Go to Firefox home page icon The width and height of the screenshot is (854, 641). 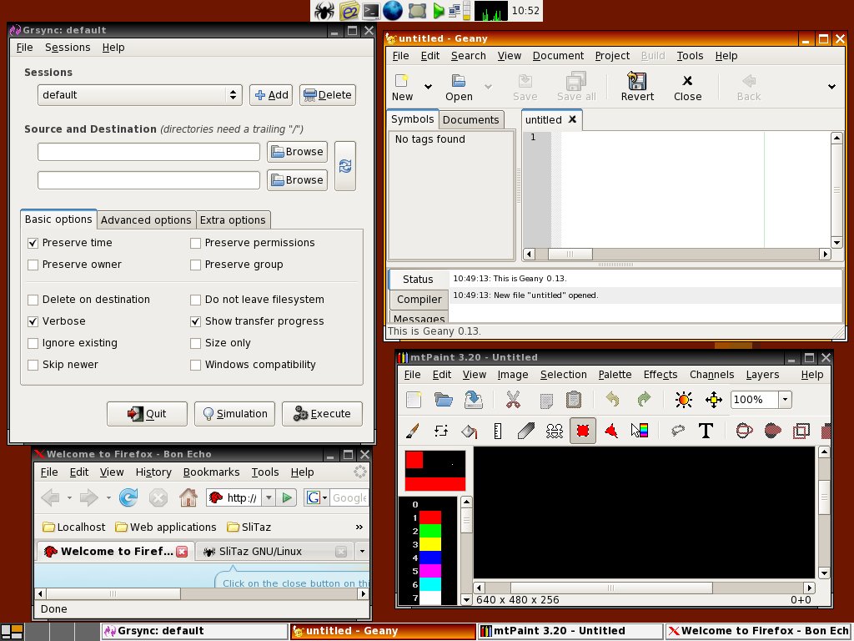pyautogui.click(x=188, y=497)
